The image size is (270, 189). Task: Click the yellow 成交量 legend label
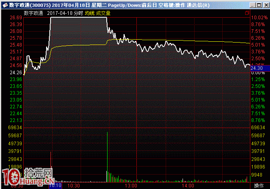coord(103,13)
